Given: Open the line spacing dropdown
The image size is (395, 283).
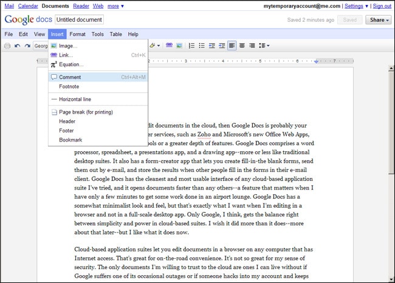Looking at the screenshot, I should pos(264,46).
